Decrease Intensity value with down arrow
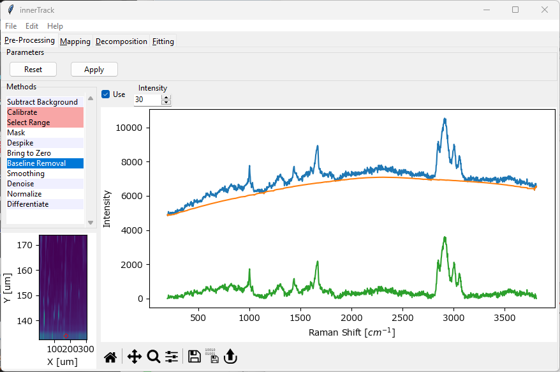Screen dimensions: 560x372 166,102
